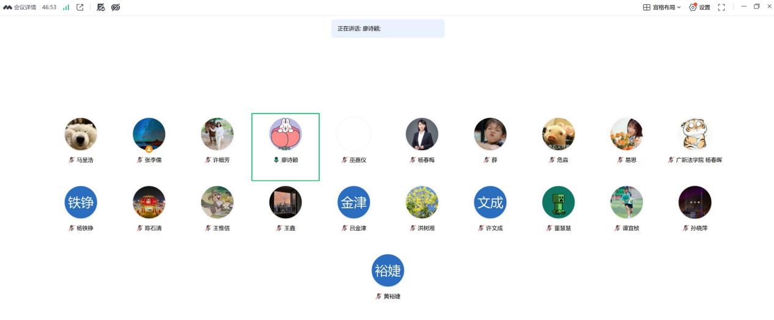Click the share/pop-out arrow icon
The image size is (774, 320).
[80, 7]
